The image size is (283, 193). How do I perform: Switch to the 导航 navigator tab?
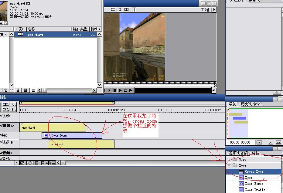click(x=233, y=104)
